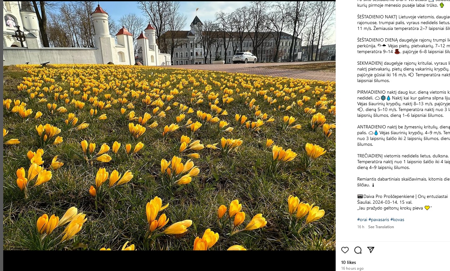This screenshot has height=271, width=450.
Task: View who liked via 10 likes
Action: (x=349, y=262)
